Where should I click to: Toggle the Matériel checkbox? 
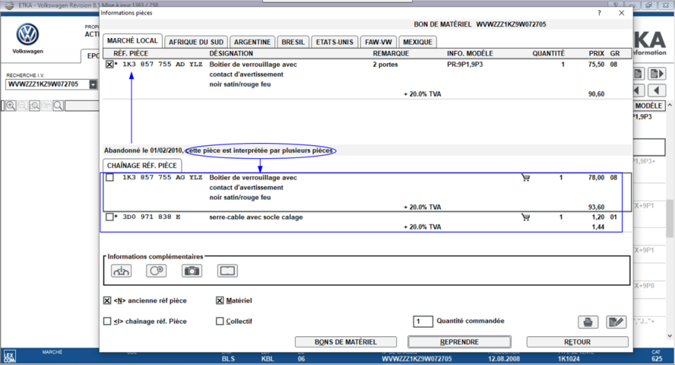coord(220,300)
